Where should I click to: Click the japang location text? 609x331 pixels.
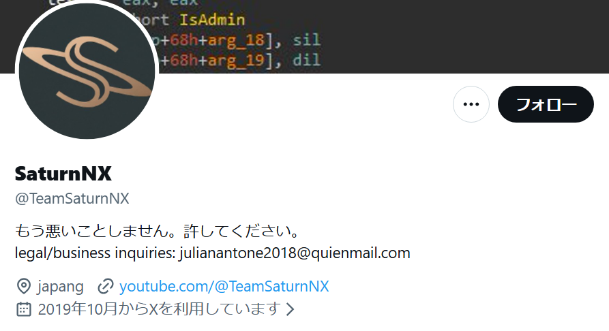pos(60,287)
